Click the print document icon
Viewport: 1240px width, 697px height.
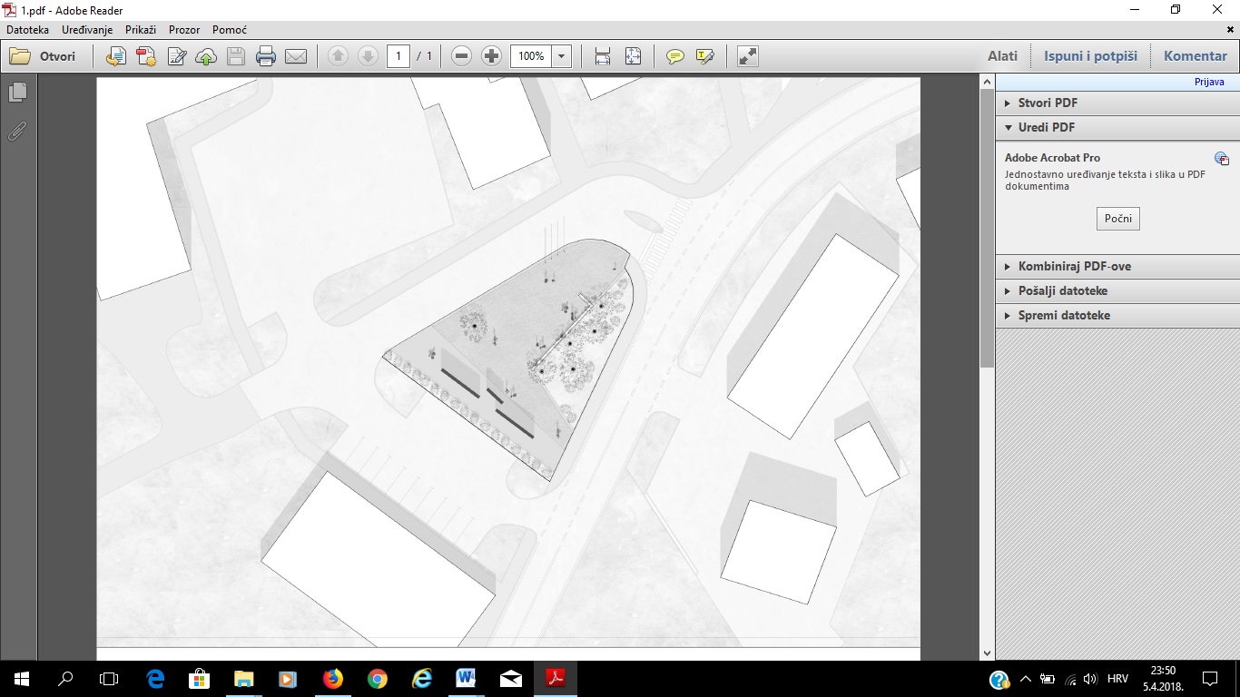265,56
